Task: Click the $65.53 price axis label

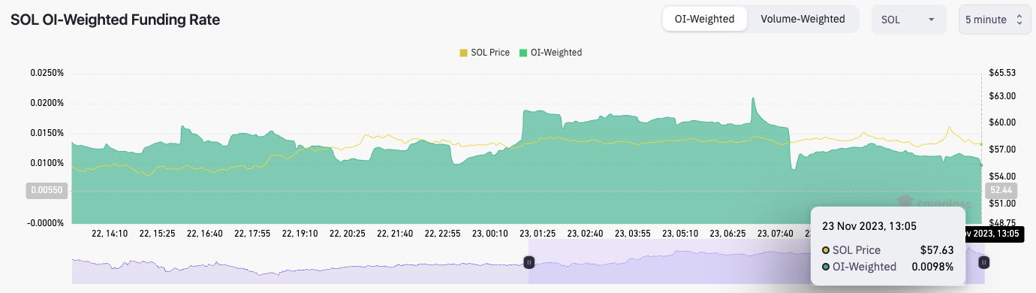Action: [1003, 73]
